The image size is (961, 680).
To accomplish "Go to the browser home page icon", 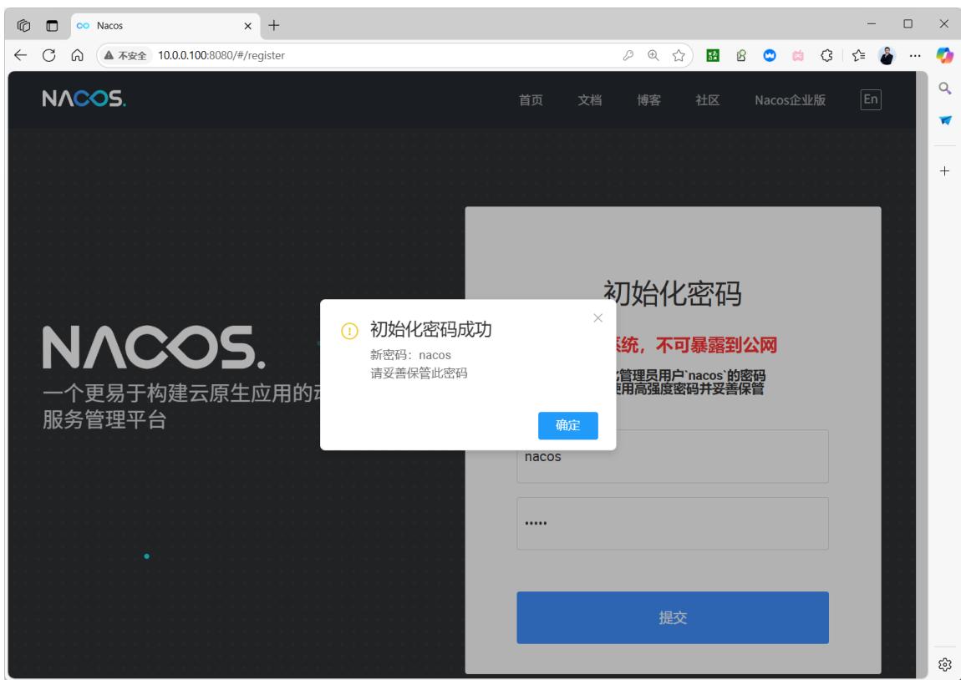I will point(77,55).
